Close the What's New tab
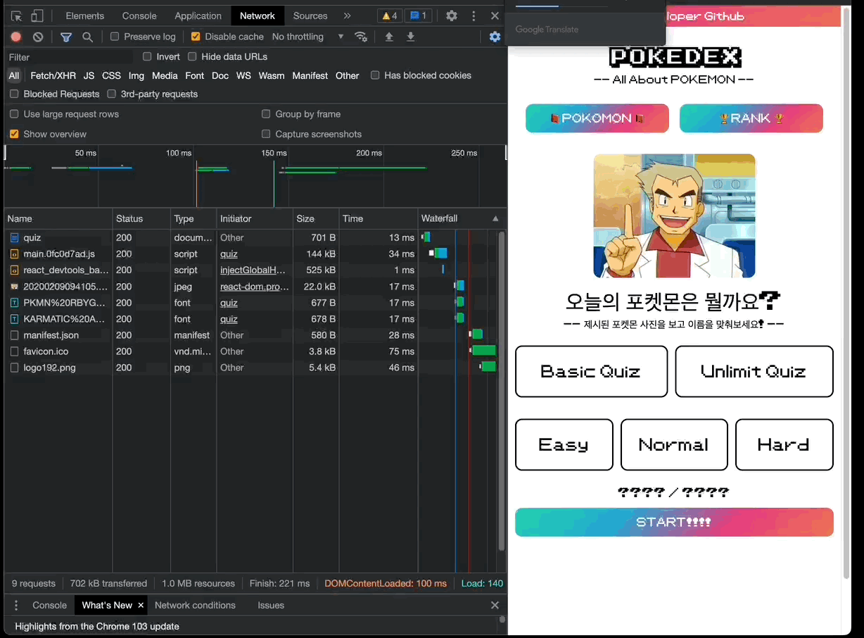The width and height of the screenshot is (864, 638). tap(141, 605)
